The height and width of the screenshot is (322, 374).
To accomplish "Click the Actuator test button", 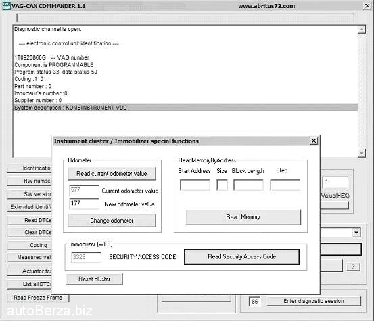I will [x=30, y=271].
